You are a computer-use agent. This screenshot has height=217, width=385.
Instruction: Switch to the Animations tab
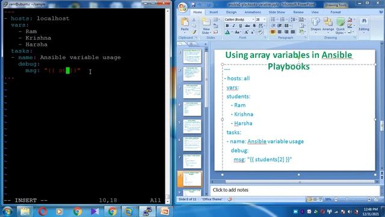[253, 12]
